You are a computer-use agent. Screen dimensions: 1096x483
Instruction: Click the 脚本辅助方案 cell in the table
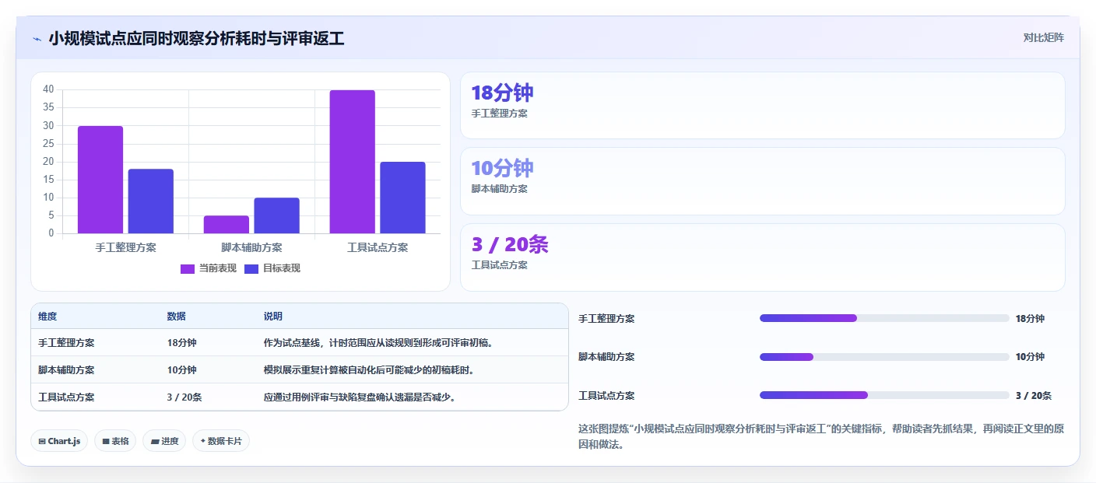point(66,370)
